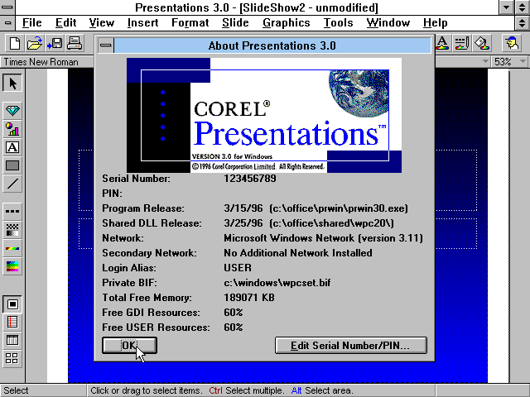Switch to Slide Editor view icon

[x=12, y=304]
